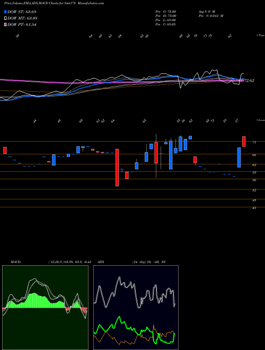Click the 'Pre H: 73.00' value

tap(166, 16)
